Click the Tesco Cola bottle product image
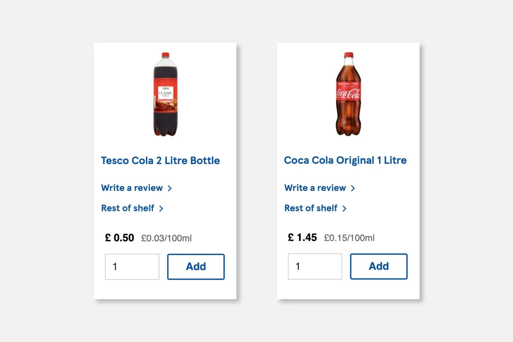 tap(166, 94)
